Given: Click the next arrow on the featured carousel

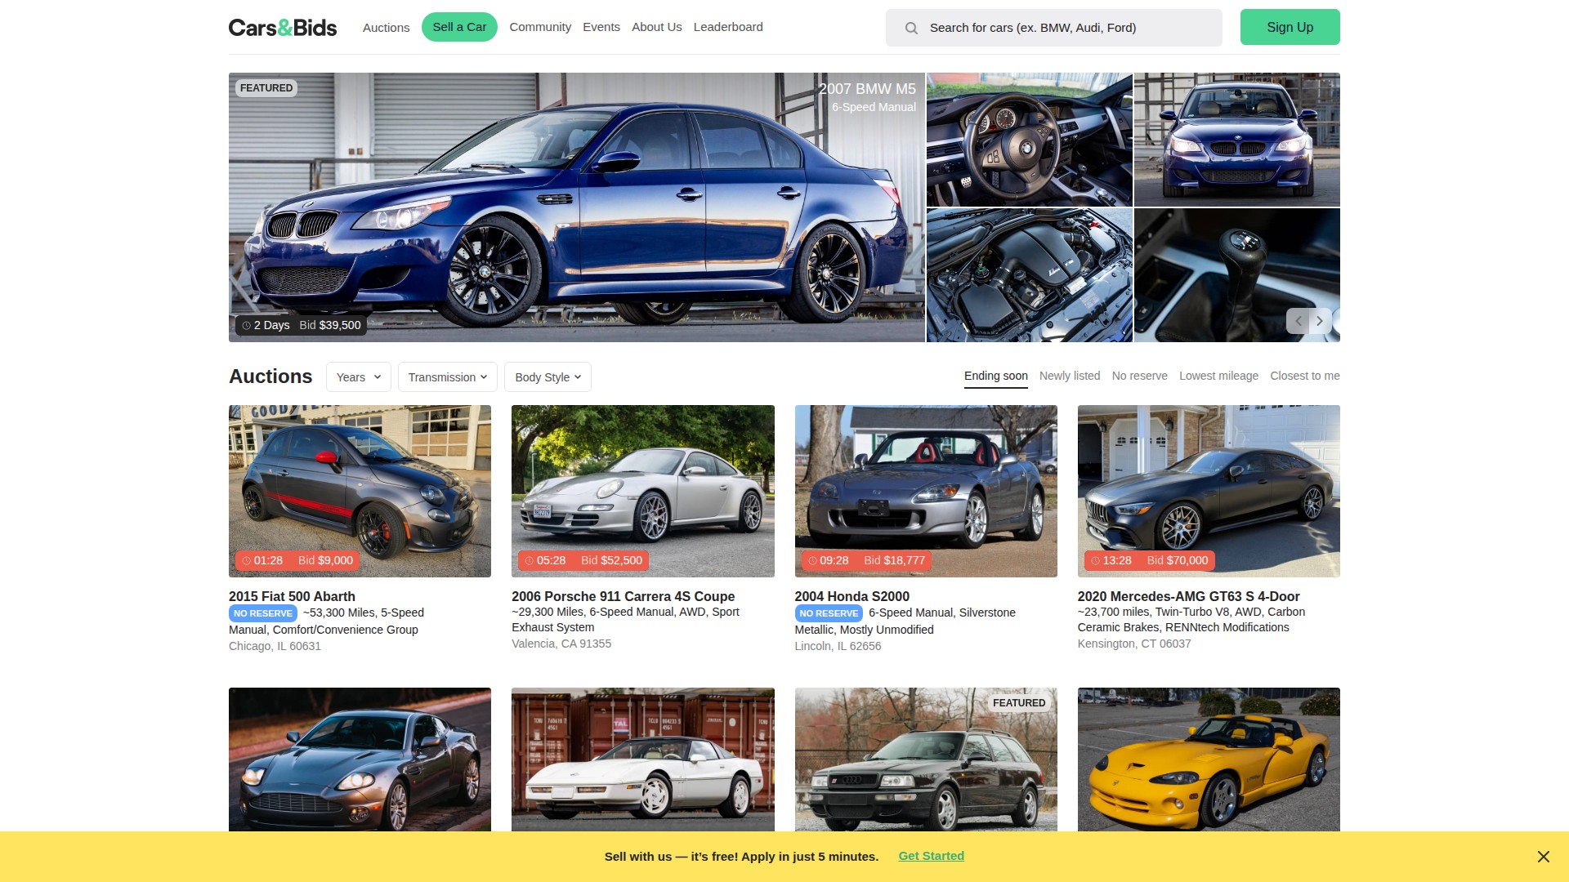Looking at the screenshot, I should [x=1319, y=321].
